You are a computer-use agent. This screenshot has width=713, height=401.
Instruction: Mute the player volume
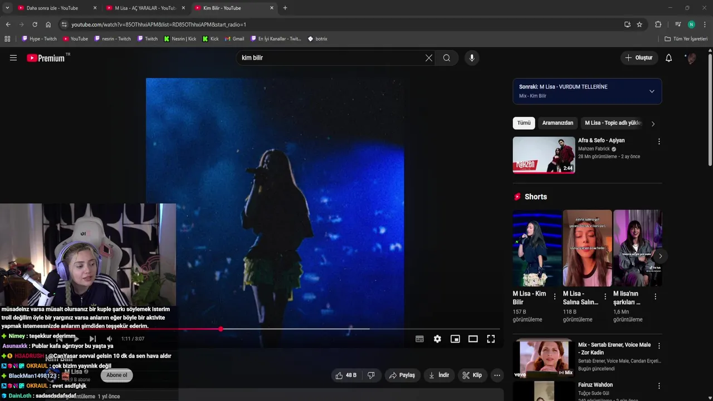coord(109,339)
